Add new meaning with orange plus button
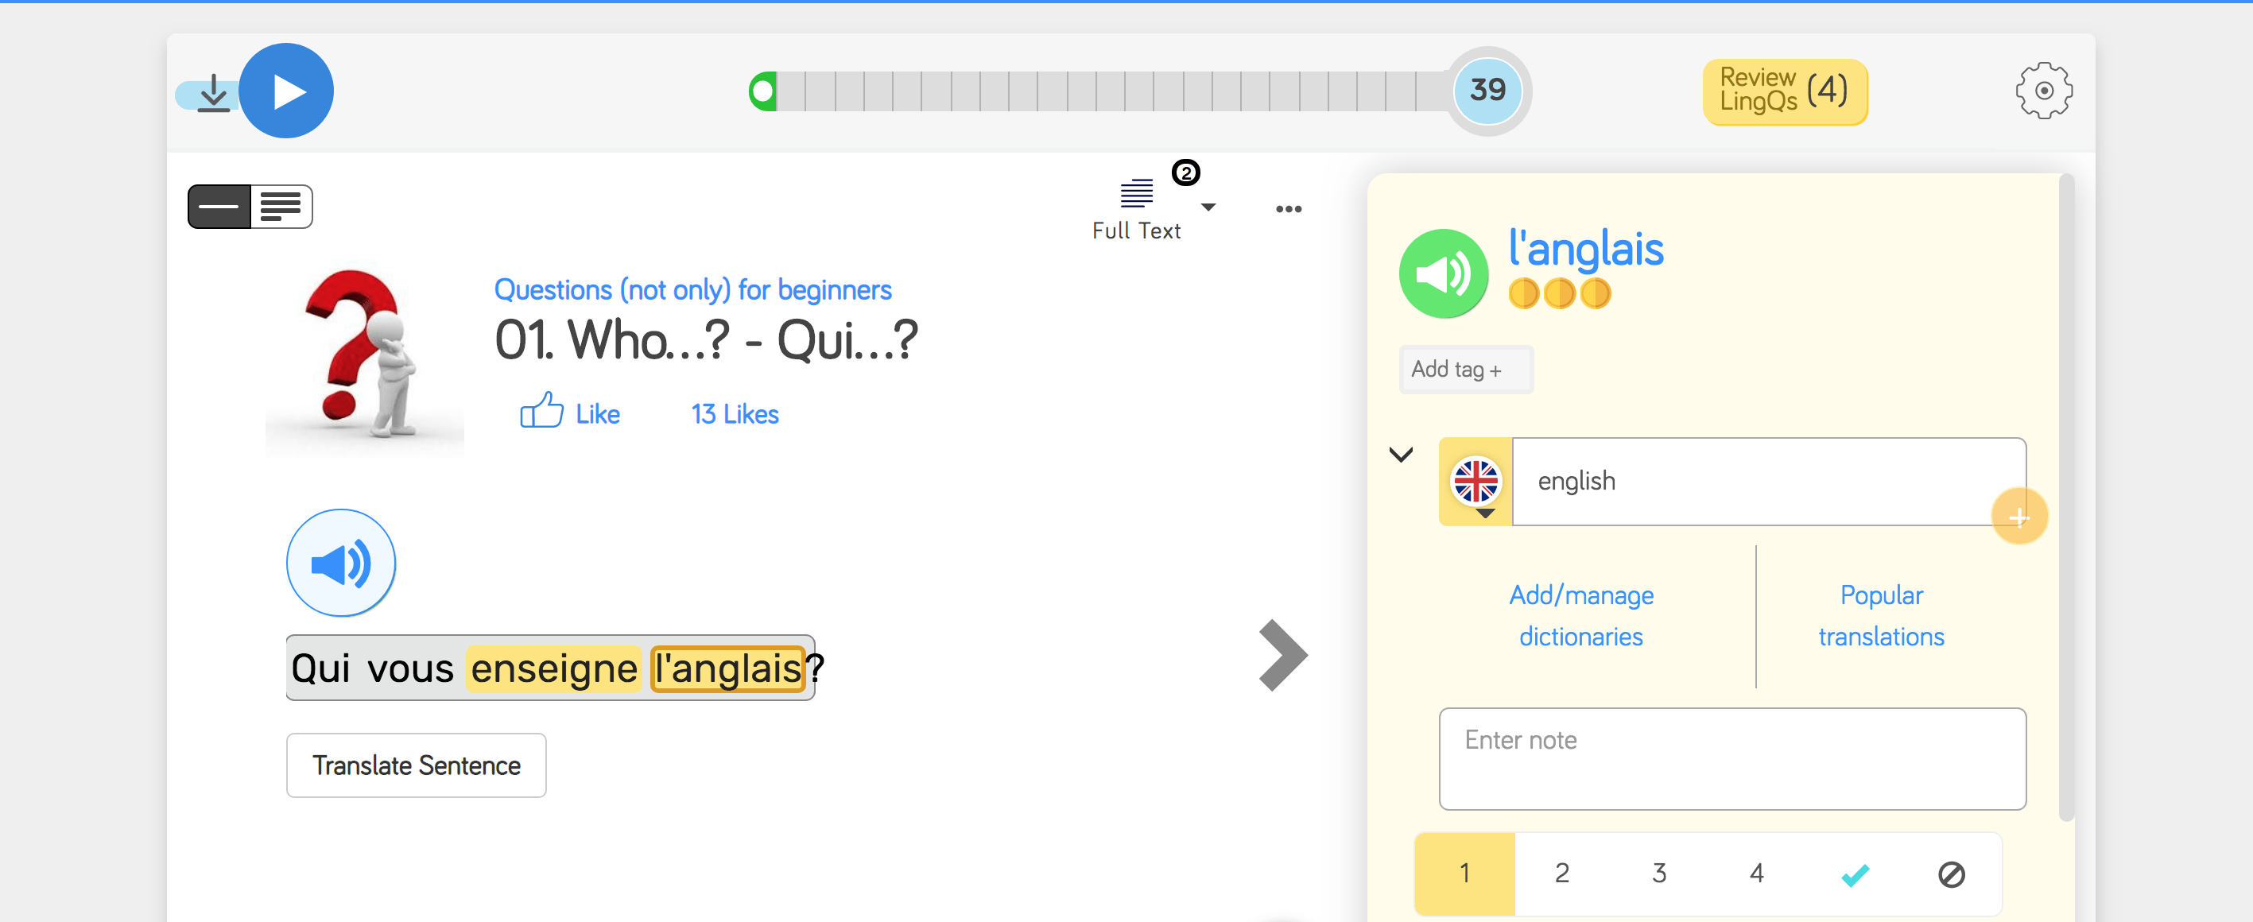The height and width of the screenshot is (922, 2253). (2018, 517)
